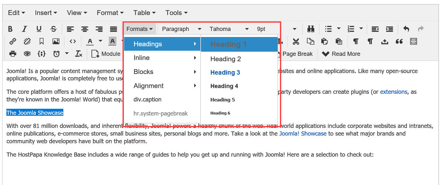
Task: Expand the Alignment submenu
Action: [162, 86]
